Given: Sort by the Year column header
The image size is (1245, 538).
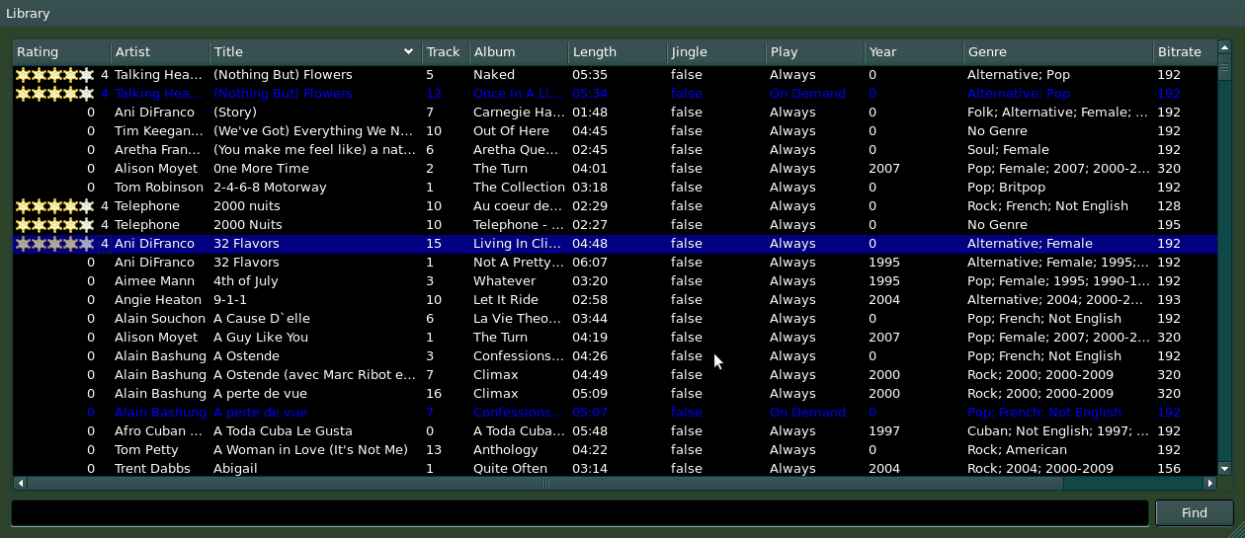Looking at the screenshot, I should (x=914, y=52).
